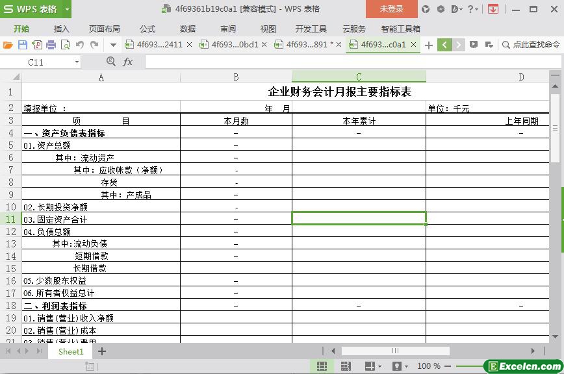Go to next document tab arrow

point(458,45)
